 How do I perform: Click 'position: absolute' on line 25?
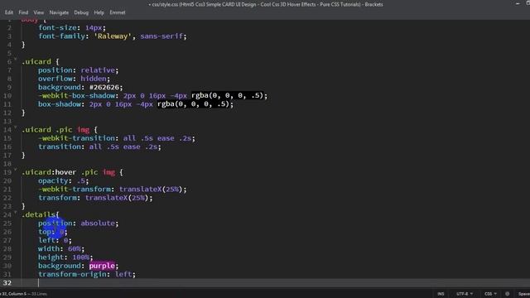(77, 223)
